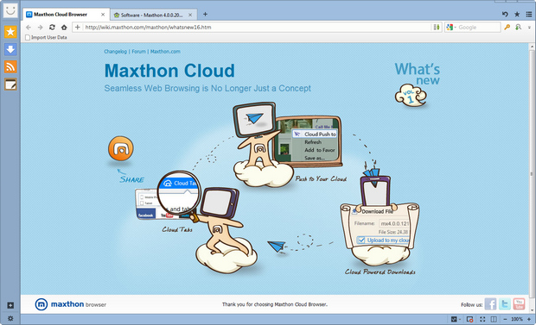The image size is (536, 325).
Task: Toggle split screen view icon
Action: tap(494, 319)
